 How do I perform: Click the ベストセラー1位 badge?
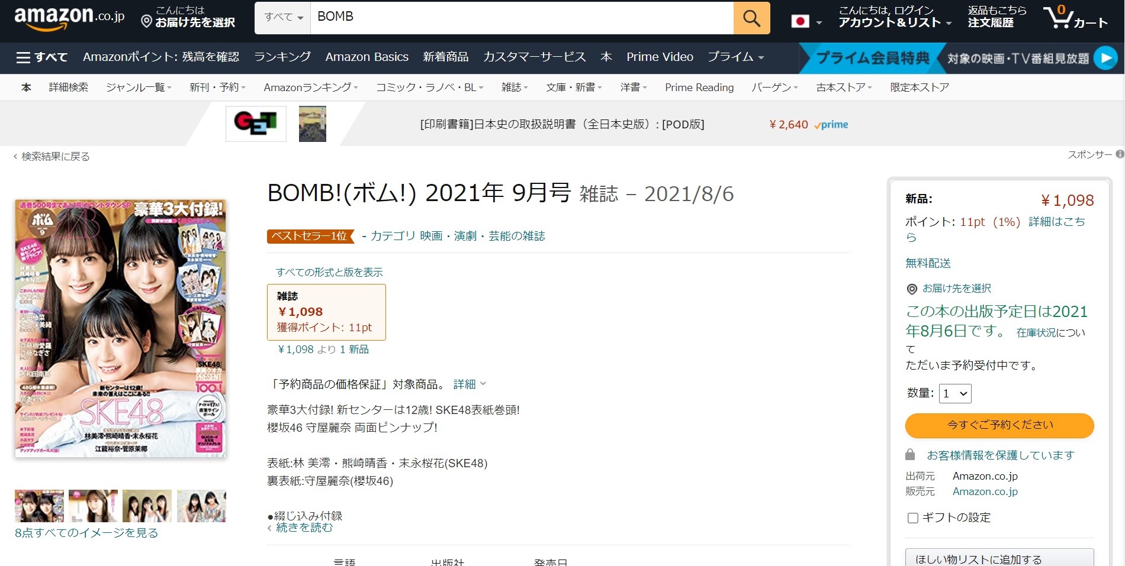point(310,236)
